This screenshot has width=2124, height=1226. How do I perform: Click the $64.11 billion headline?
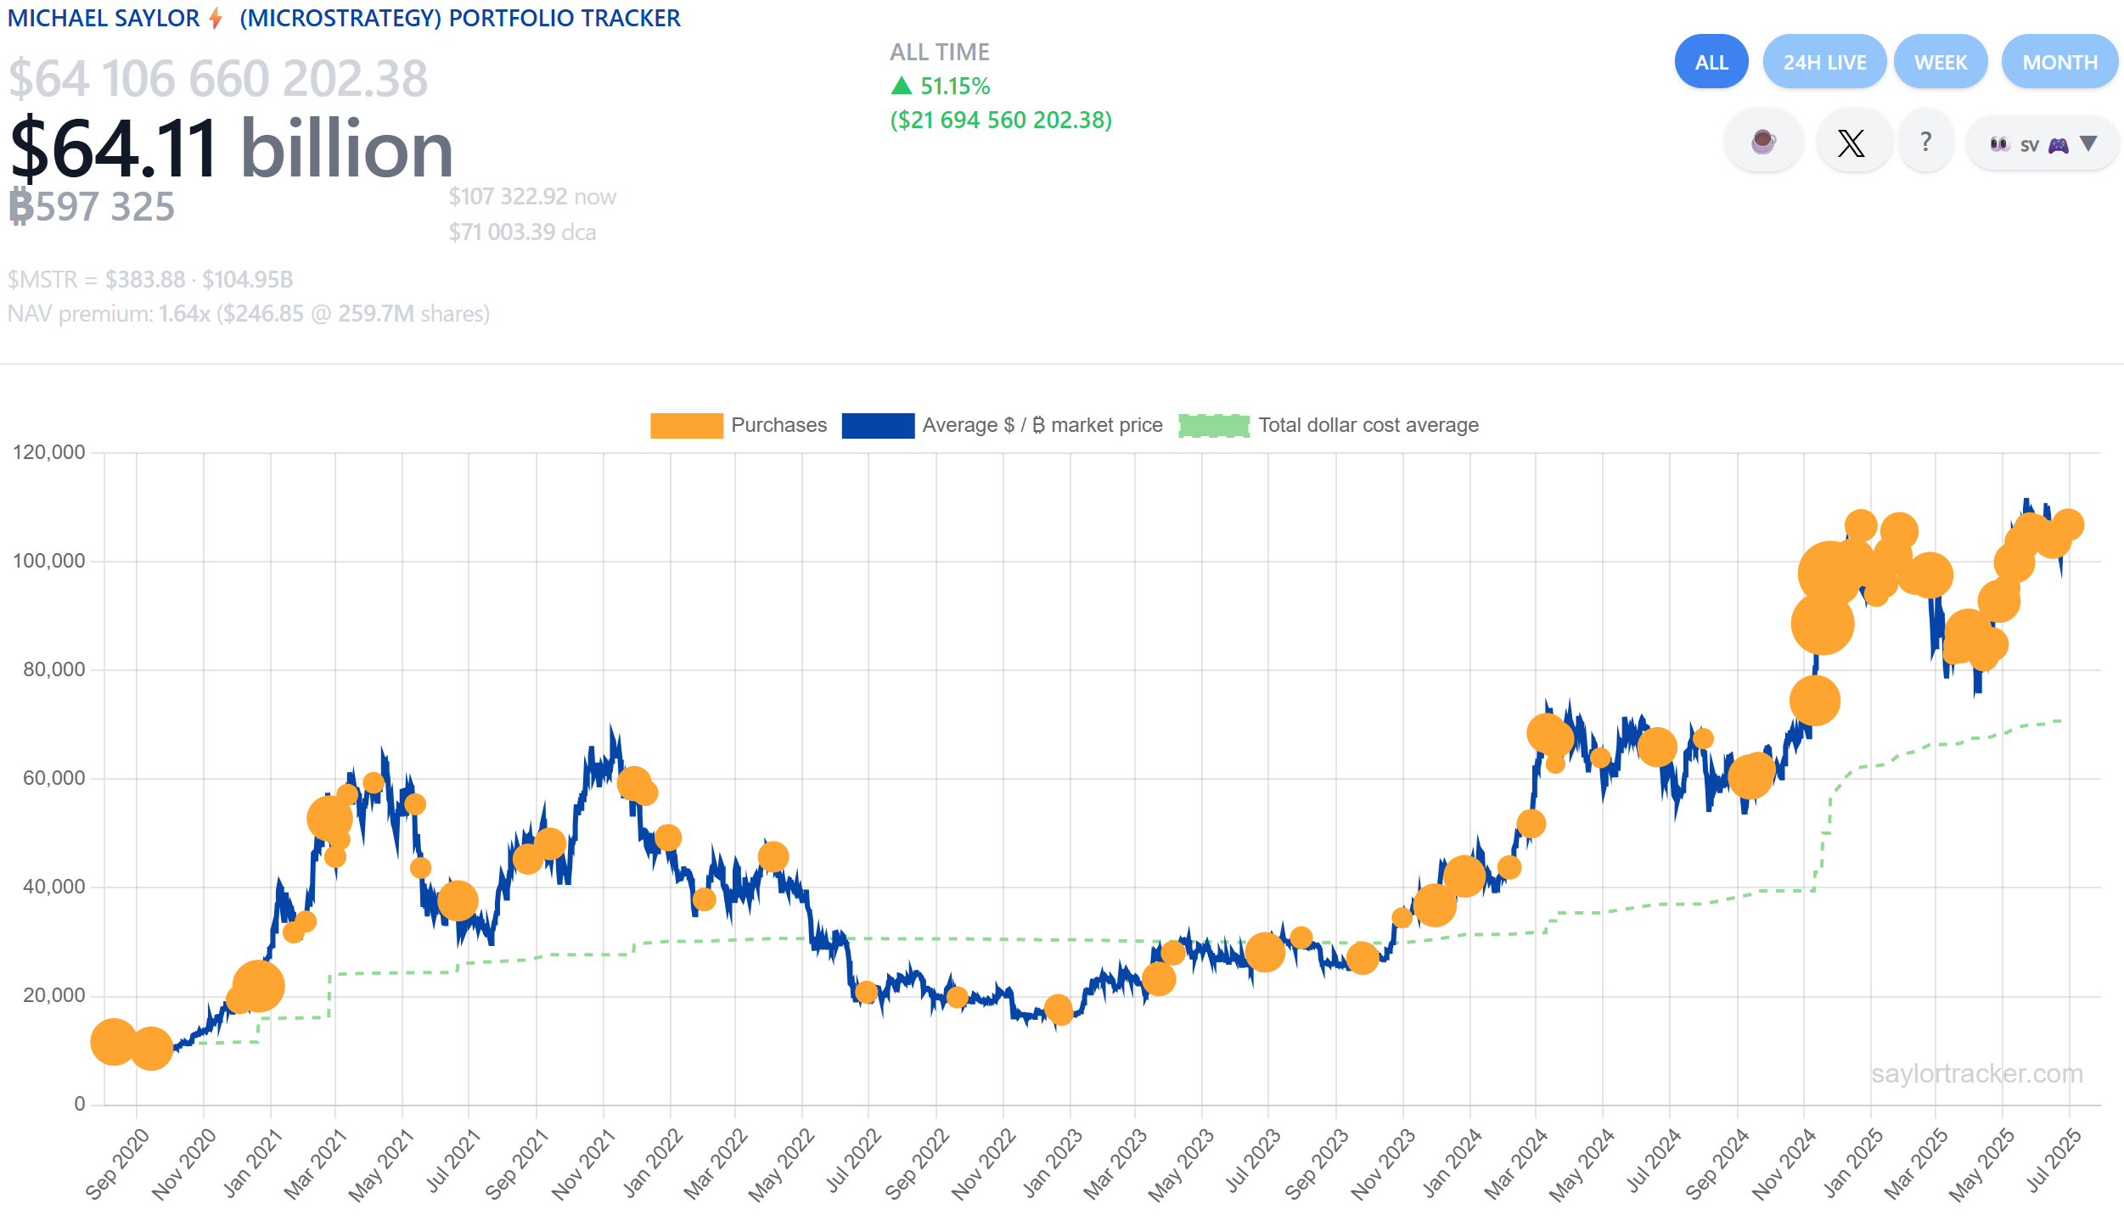(231, 148)
